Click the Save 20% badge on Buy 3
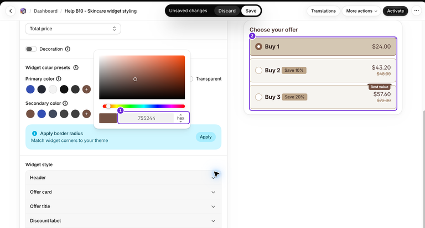Screen dimensions: 425x228 click(x=294, y=97)
